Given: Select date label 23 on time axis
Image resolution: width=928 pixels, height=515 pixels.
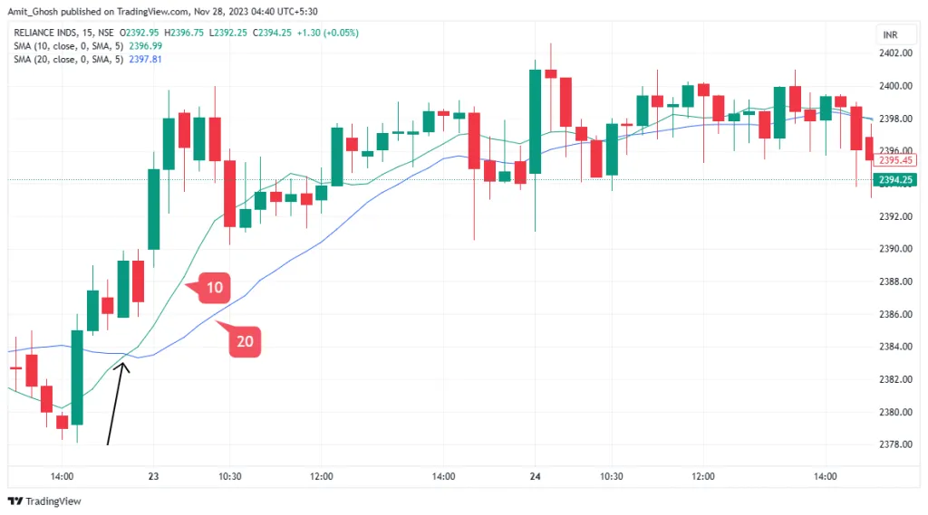Looking at the screenshot, I should point(153,476).
